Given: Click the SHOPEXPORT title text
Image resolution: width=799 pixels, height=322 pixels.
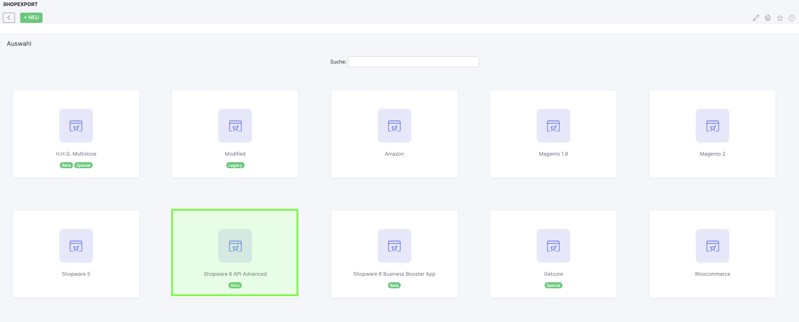Looking at the screenshot, I should [21, 4].
